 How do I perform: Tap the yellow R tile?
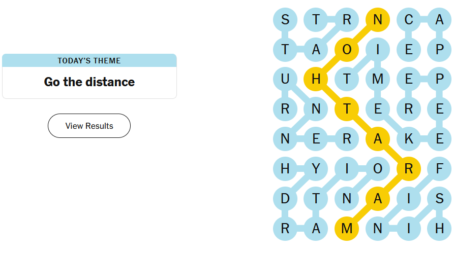pyautogui.click(x=409, y=169)
